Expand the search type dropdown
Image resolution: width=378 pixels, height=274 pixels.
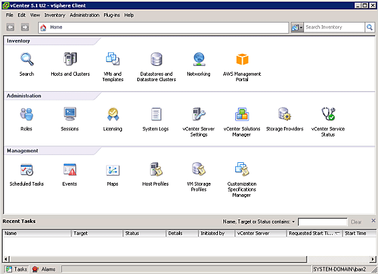(x=297, y=27)
